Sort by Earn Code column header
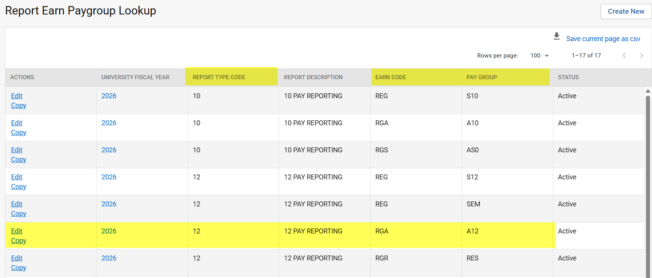Viewport: 652px width, 278px height. (390, 77)
